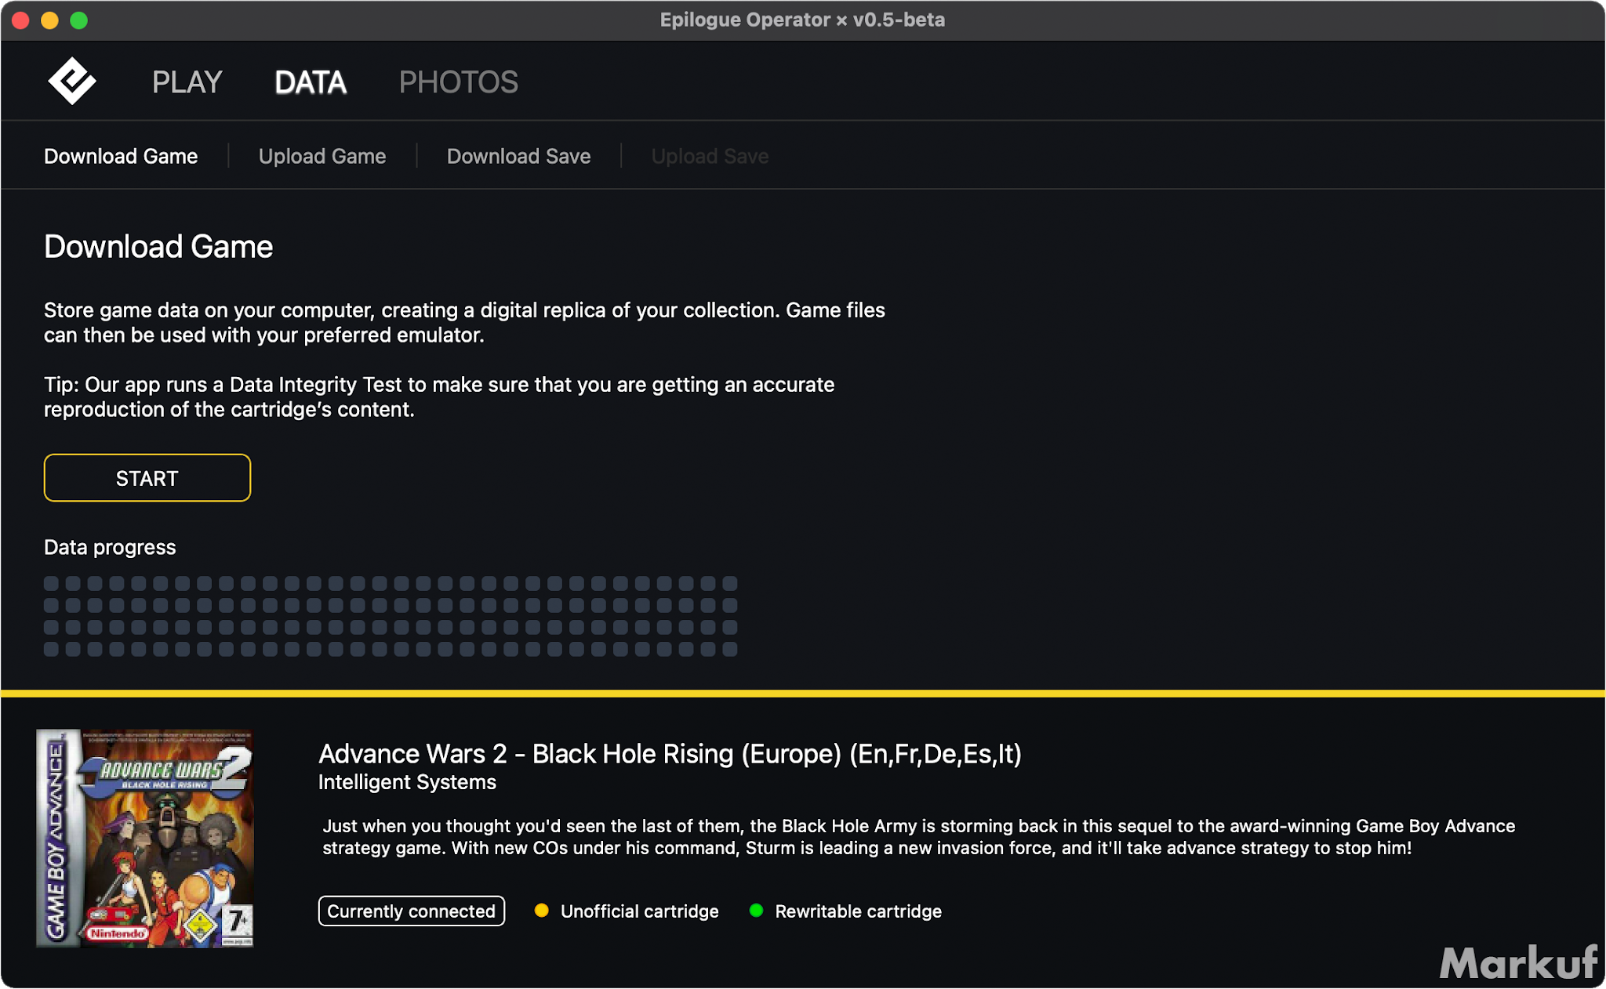Click the Epilogue diamond logo icon
The width and height of the screenshot is (1606, 989).
71,81
